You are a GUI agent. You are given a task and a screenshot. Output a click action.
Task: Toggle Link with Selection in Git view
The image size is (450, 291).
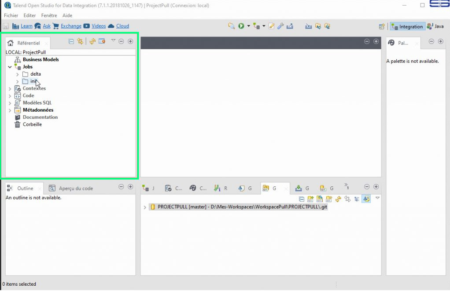click(x=347, y=199)
